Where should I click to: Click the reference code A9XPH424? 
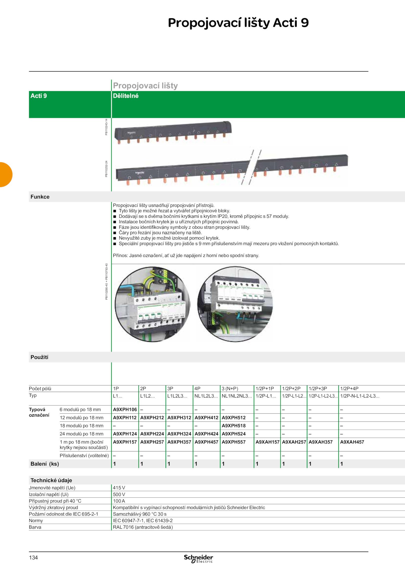tap(206, 434)
